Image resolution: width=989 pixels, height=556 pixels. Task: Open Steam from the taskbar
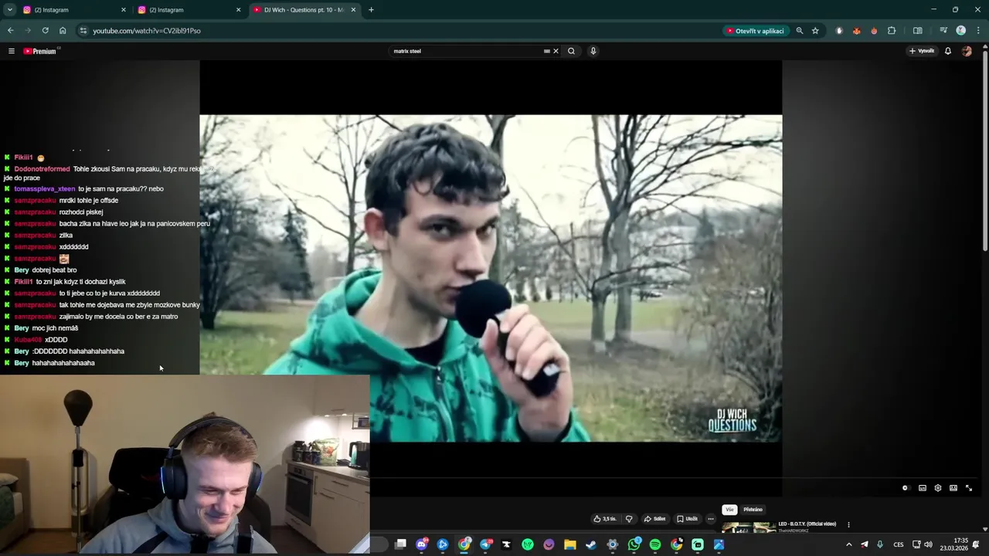591,544
